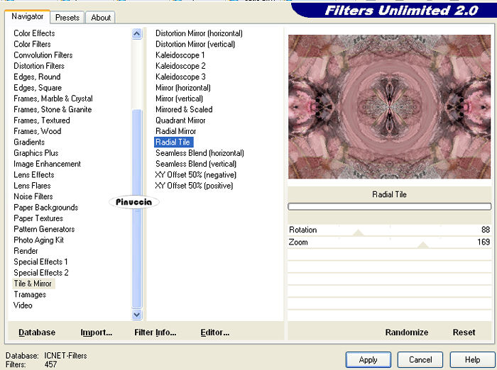
Task: Apply the Radial Tile filter
Action: (368, 360)
